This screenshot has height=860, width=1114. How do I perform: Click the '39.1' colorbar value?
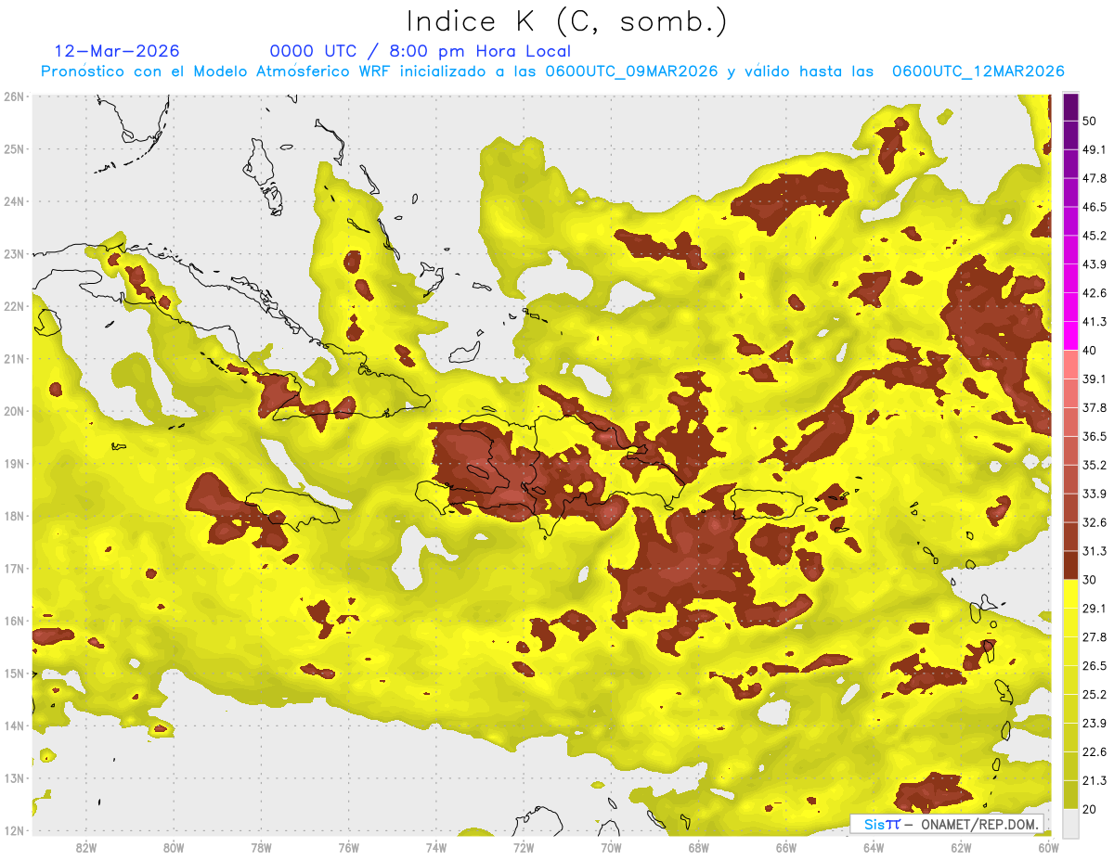tap(1095, 379)
